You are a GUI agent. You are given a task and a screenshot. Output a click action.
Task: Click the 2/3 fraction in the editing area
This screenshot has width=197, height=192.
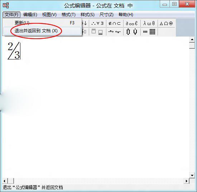[x=14, y=51]
